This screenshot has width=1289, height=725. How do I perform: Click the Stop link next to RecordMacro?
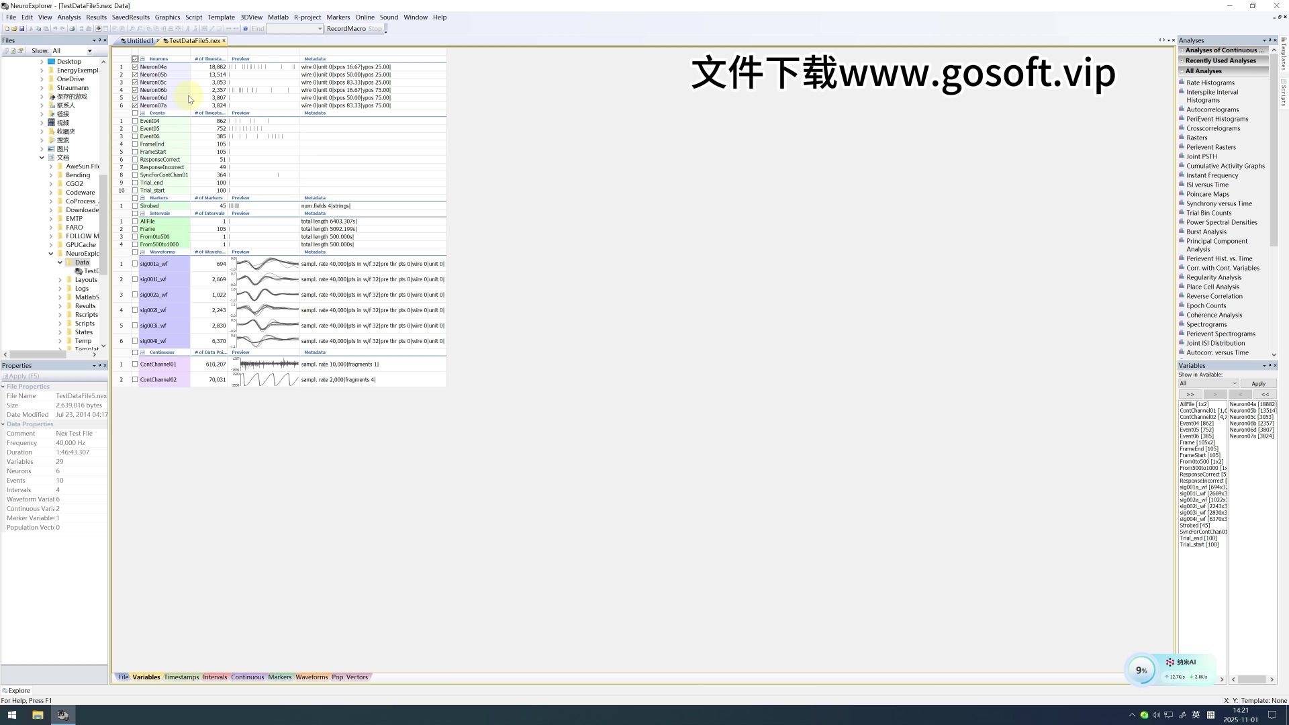[x=375, y=28]
